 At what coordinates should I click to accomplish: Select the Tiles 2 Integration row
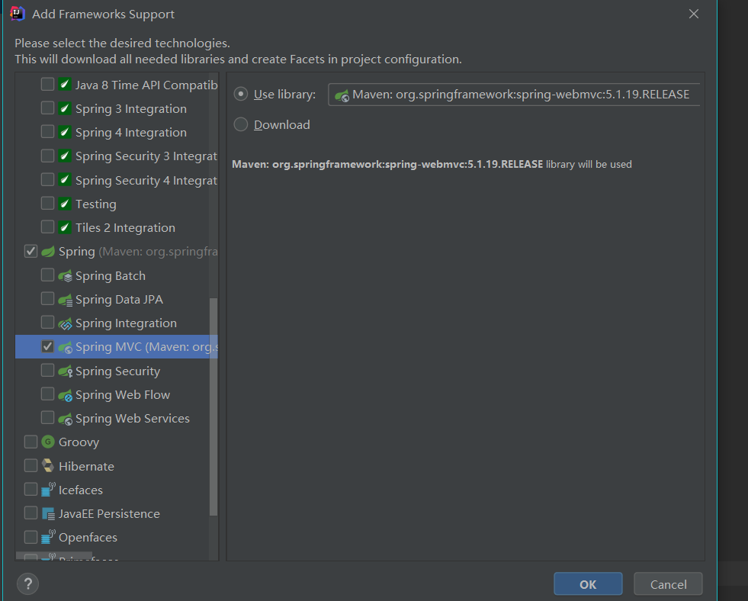[x=117, y=227]
